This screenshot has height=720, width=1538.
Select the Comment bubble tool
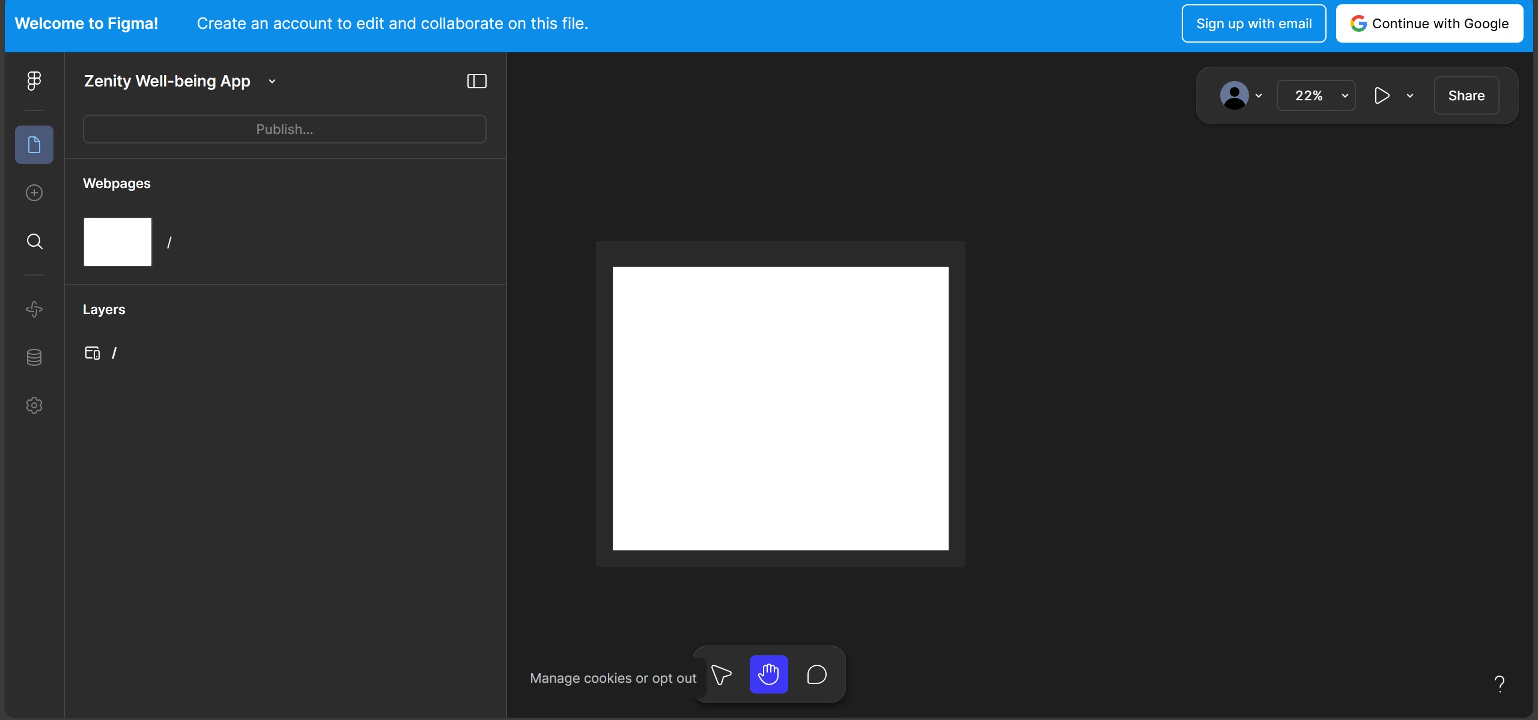pos(816,674)
